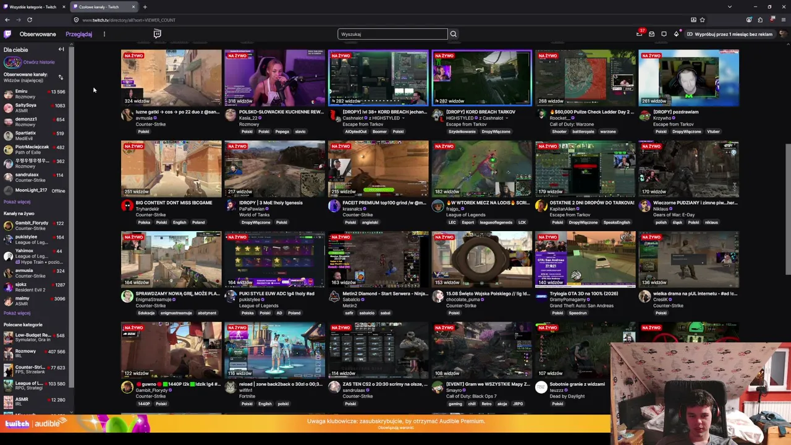Screen dimensions: 791x445
Task: Click the browser back arrow
Action: 7,20
